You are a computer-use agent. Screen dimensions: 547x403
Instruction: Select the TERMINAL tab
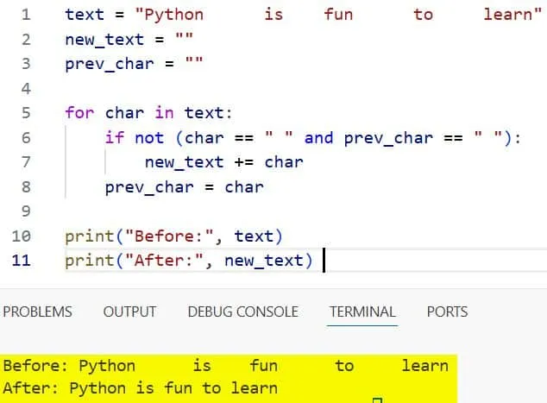click(362, 312)
